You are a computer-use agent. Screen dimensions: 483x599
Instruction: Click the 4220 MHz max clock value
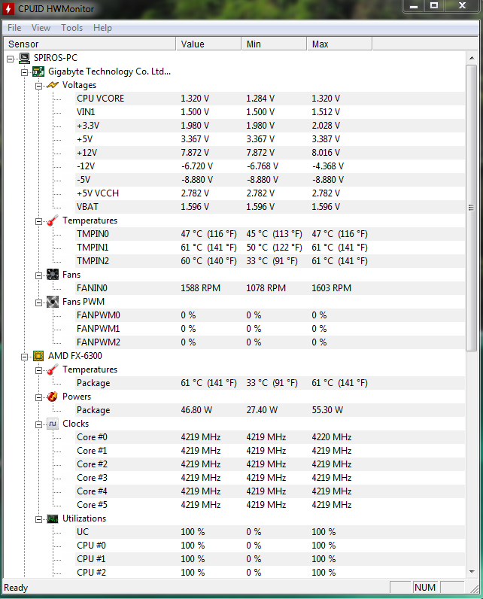[x=332, y=437]
